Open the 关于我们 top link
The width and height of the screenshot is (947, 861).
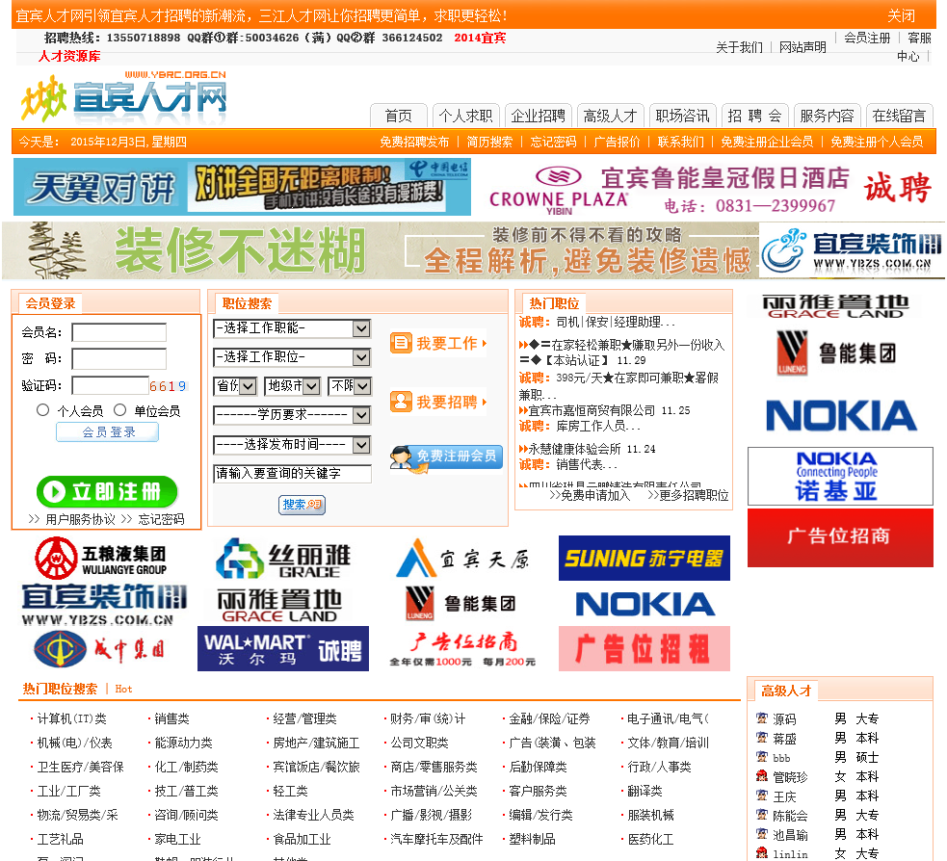pos(739,47)
